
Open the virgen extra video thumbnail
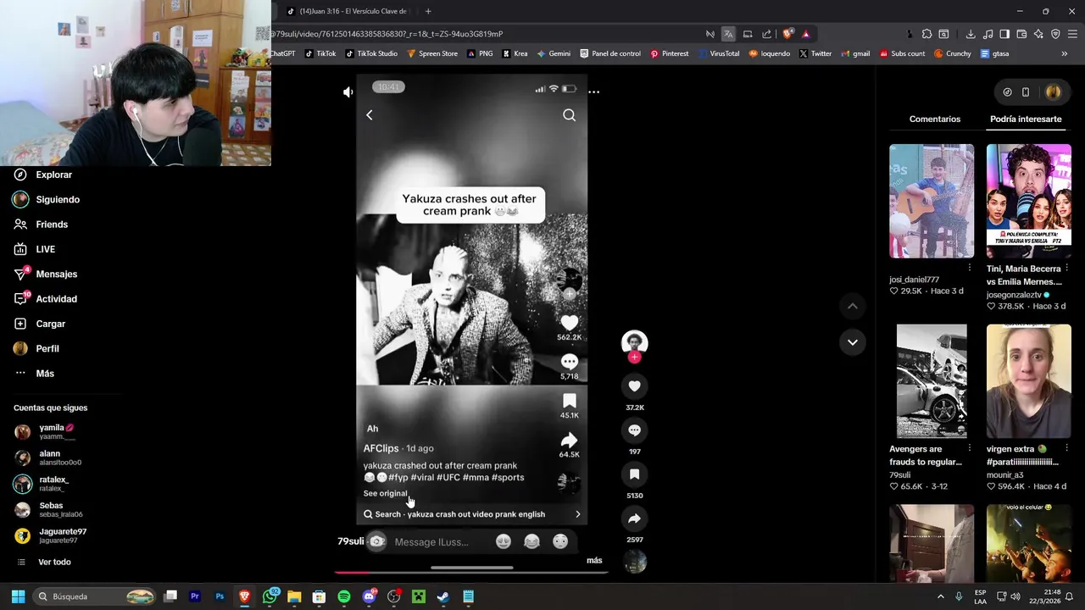[1028, 381]
